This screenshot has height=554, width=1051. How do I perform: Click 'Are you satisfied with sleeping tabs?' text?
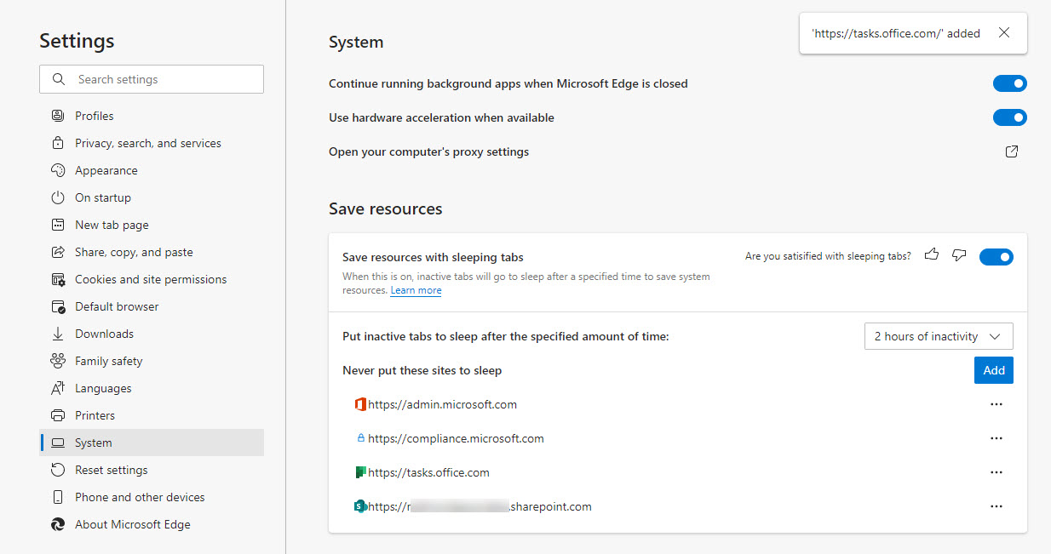pos(828,255)
